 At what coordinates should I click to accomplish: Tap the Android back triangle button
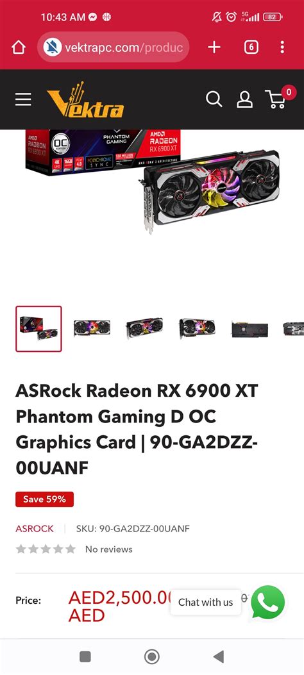click(x=219, y=656)
